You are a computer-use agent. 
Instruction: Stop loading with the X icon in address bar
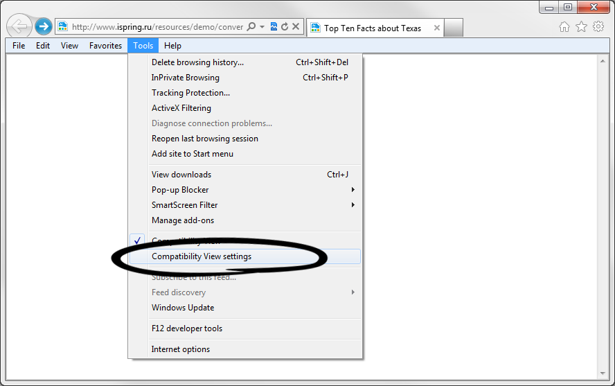click(296, 26)
